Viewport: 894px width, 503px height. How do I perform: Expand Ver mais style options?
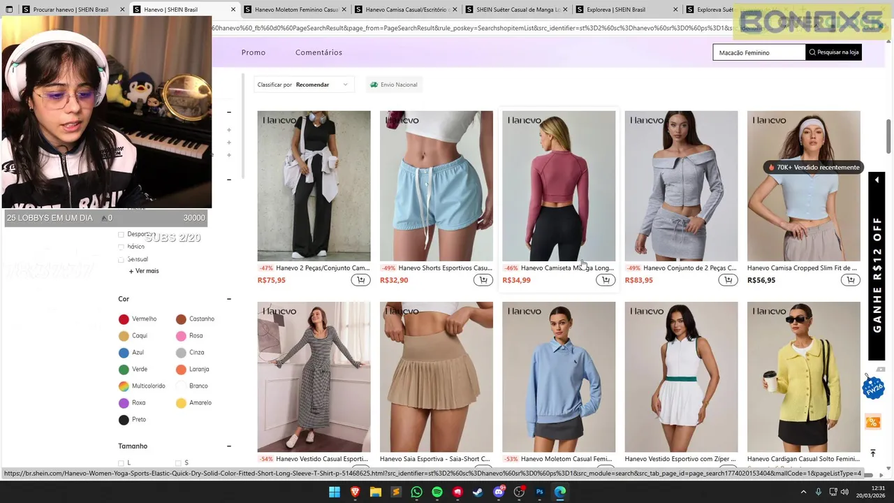pos(144,271)
